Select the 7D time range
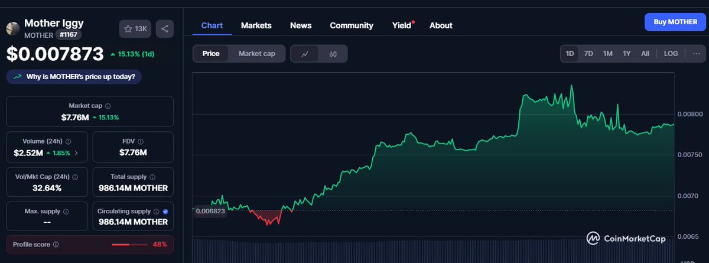Viewport: 709px width, 263px height. (588, 53)
